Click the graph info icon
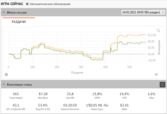This screenshot has height=114, width=167. pos(156,75)
